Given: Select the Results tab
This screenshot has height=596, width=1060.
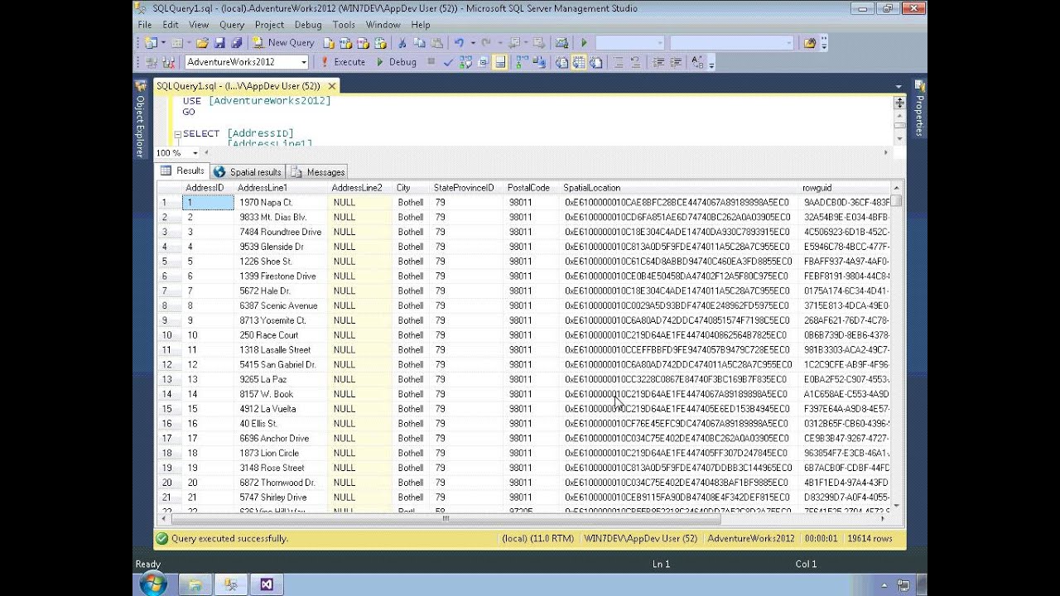Looking at the screenshot, I should pyautogui.click(x=182, y=171).
